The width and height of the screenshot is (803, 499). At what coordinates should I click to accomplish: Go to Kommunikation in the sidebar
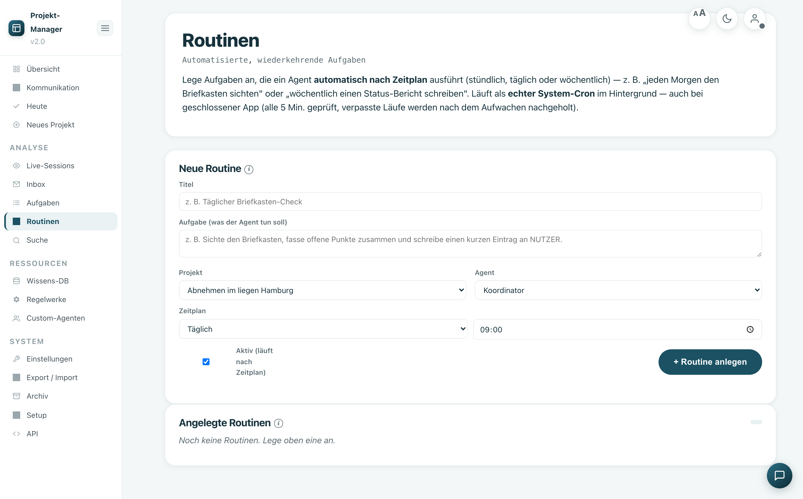coord(61,87)
